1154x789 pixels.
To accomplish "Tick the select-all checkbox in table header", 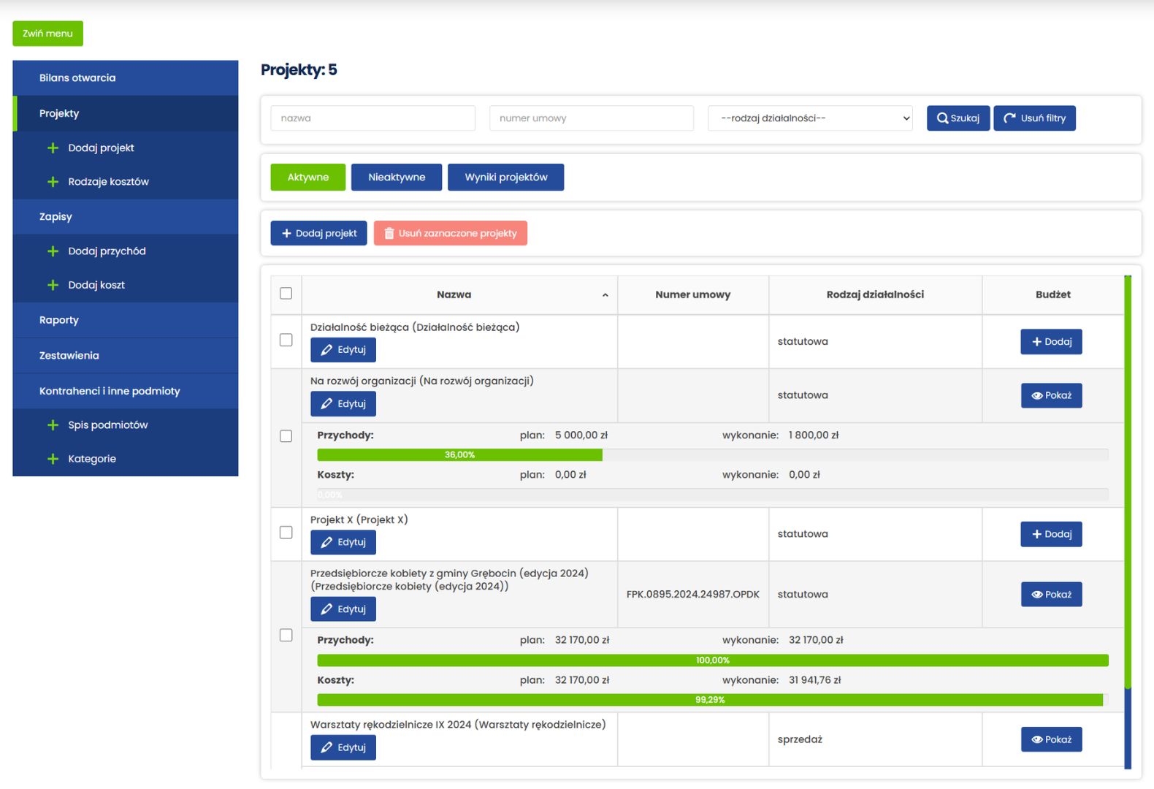I will (286, 294).
